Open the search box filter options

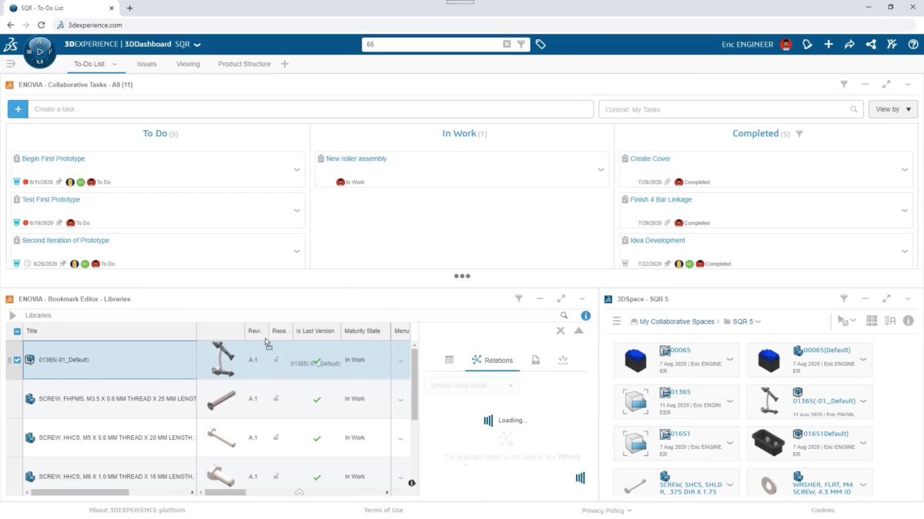point(521,45)
